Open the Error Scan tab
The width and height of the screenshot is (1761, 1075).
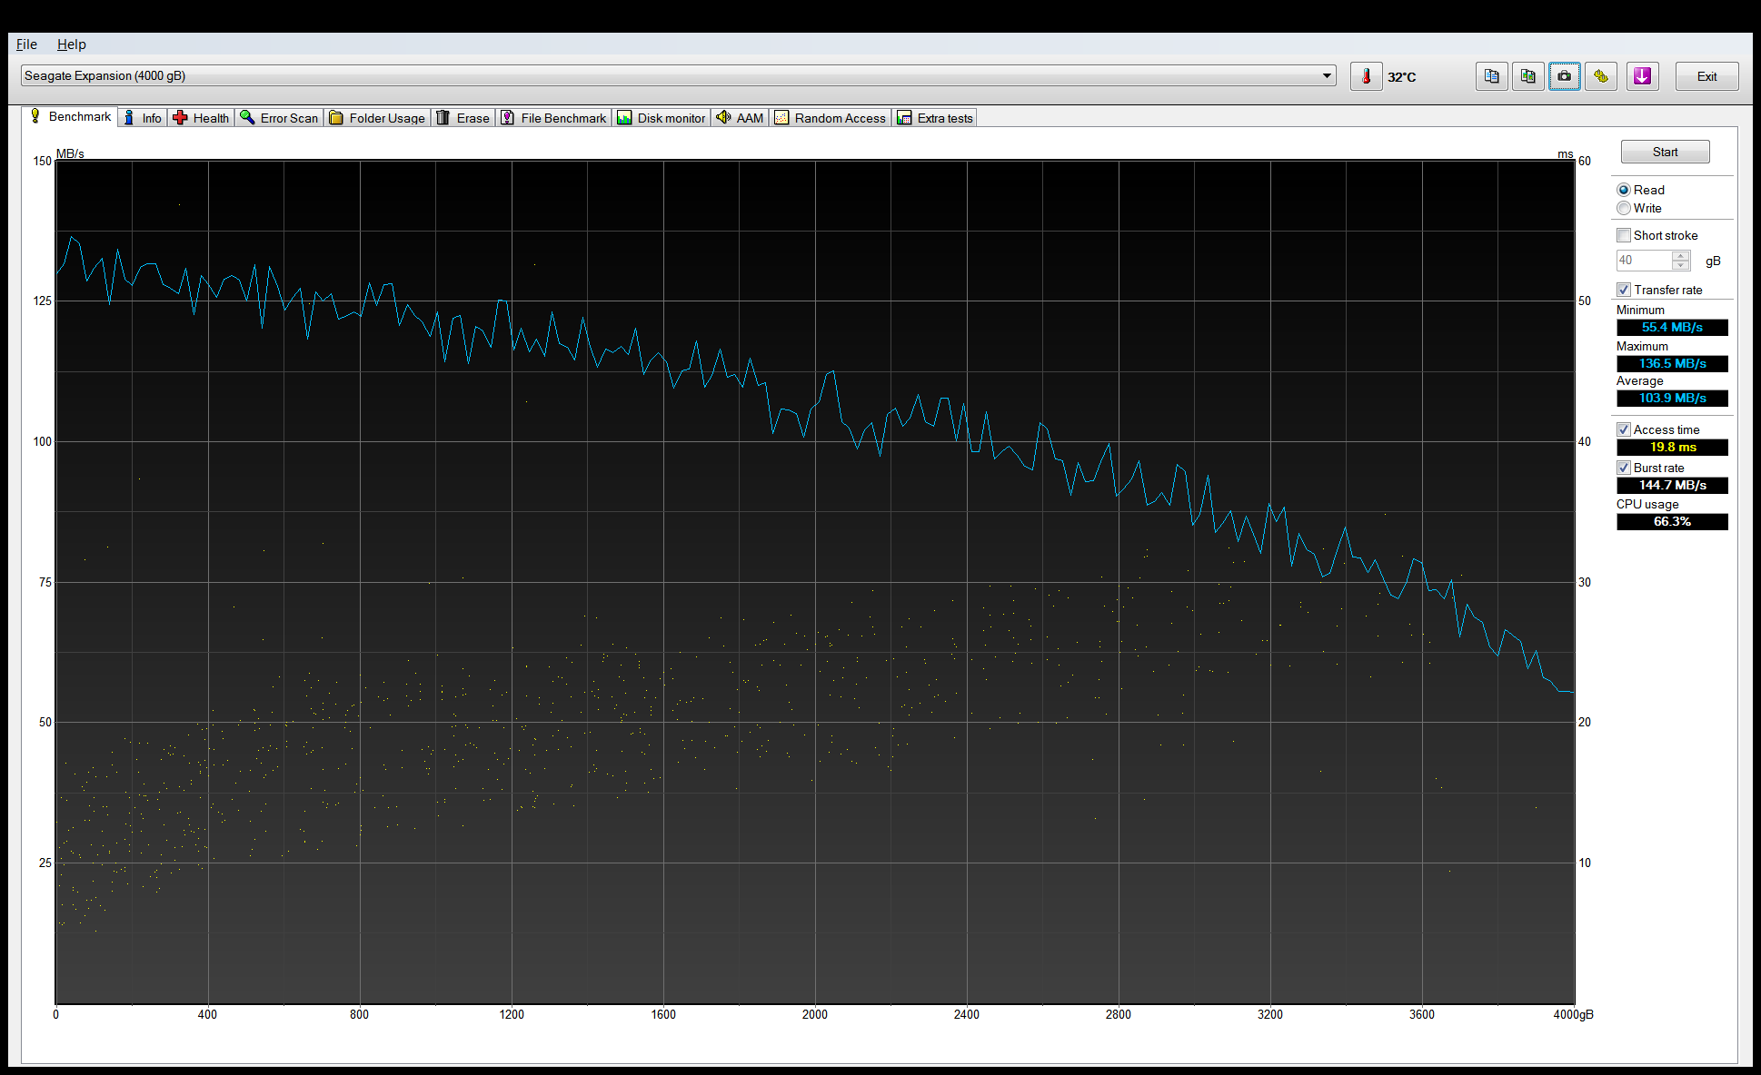pyautogui.click(x=279, y=118)
